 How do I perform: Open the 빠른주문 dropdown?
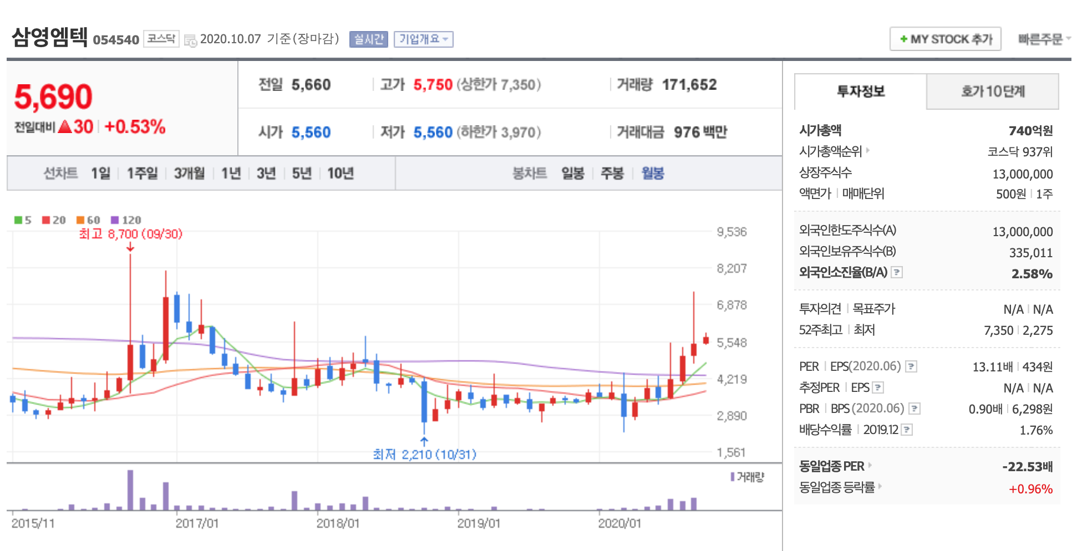point(1044,39)
